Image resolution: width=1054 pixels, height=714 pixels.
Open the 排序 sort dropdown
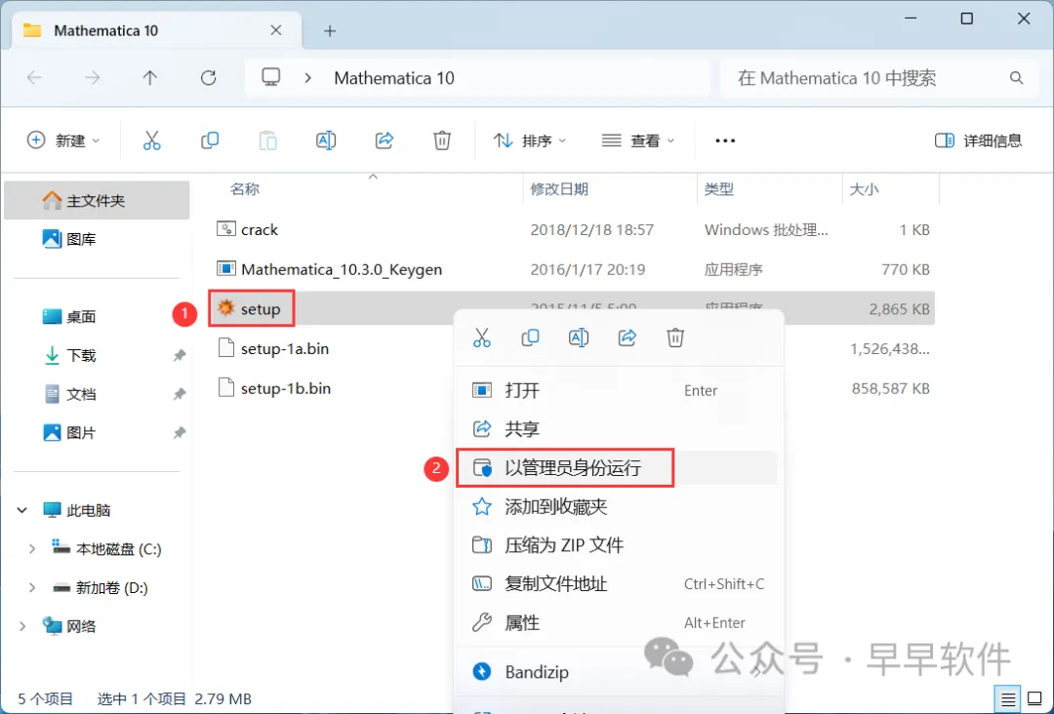(530, 140)
